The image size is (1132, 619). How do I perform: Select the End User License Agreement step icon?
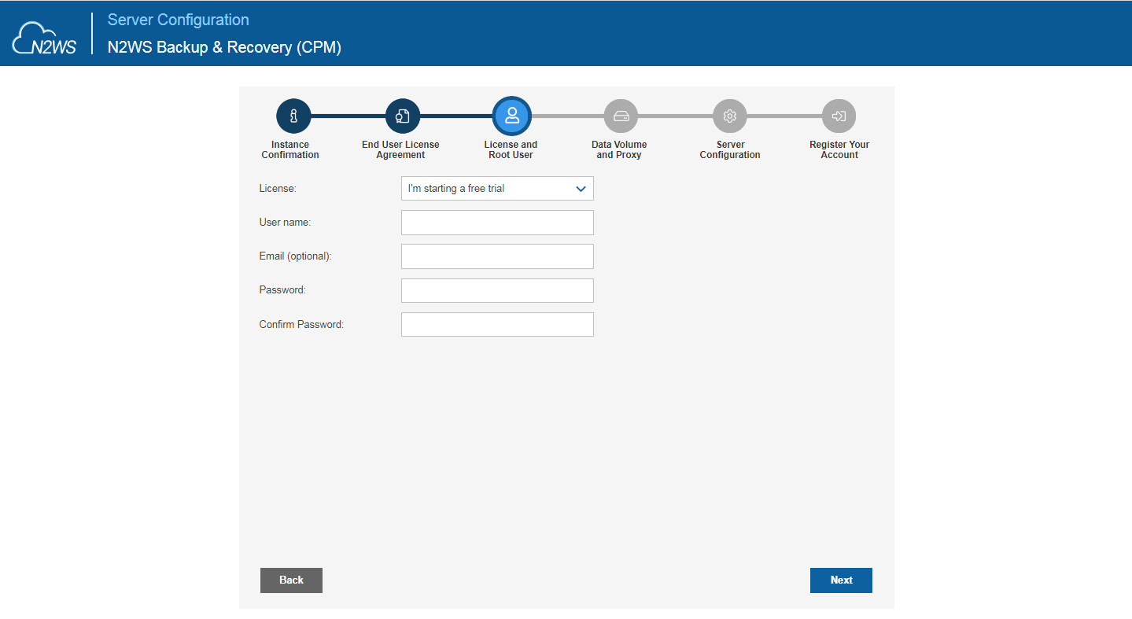(403, 116)
